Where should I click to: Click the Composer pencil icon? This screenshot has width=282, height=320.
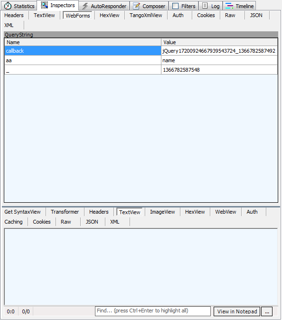136,6
